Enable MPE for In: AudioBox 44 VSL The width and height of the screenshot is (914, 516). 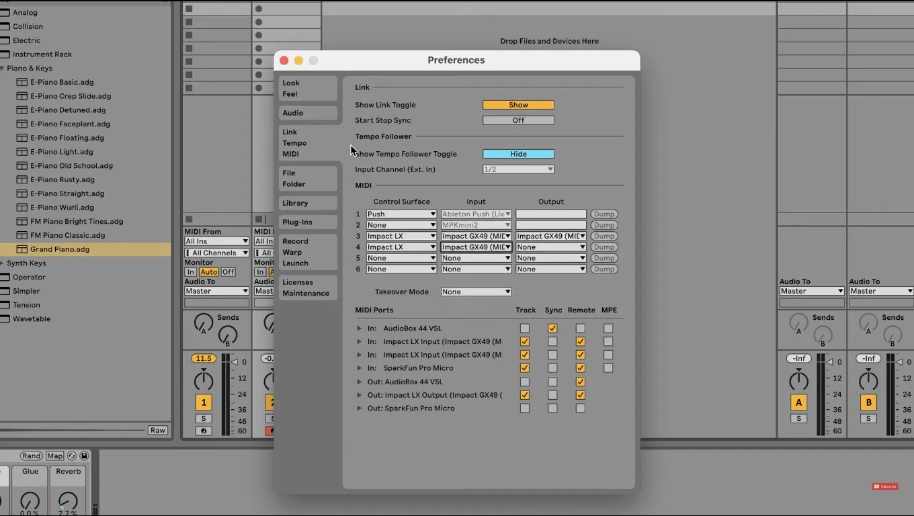(x=608, y=329)
